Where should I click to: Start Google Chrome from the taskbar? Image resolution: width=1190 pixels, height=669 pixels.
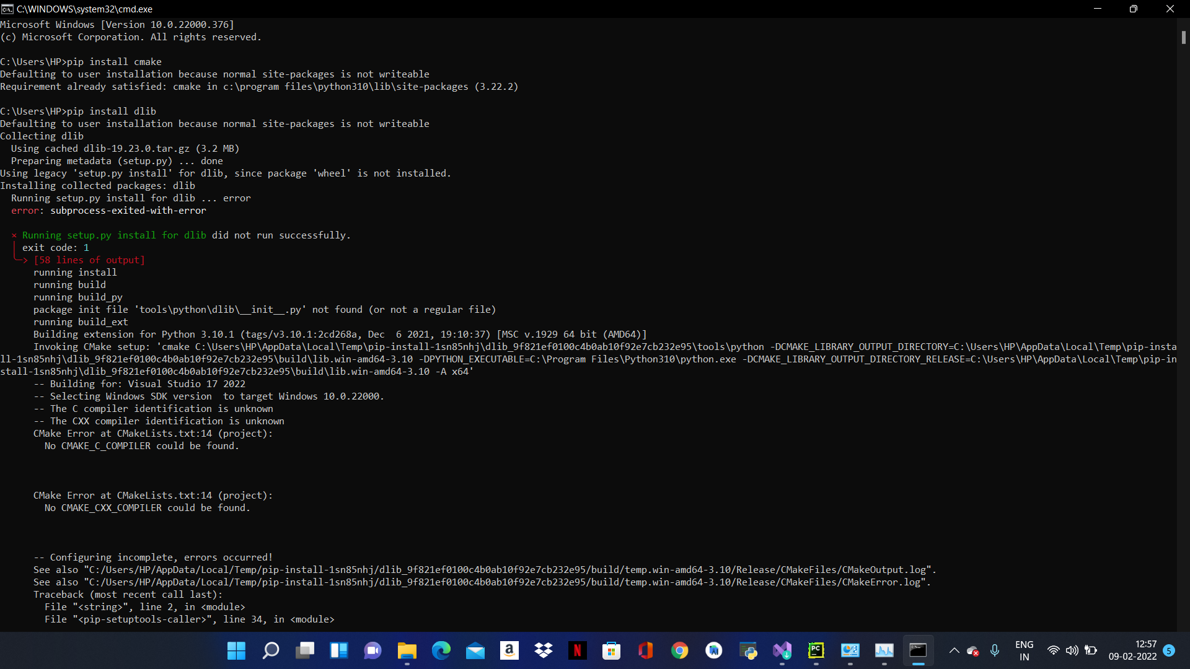pyautogui.click(x=679, y=650)
